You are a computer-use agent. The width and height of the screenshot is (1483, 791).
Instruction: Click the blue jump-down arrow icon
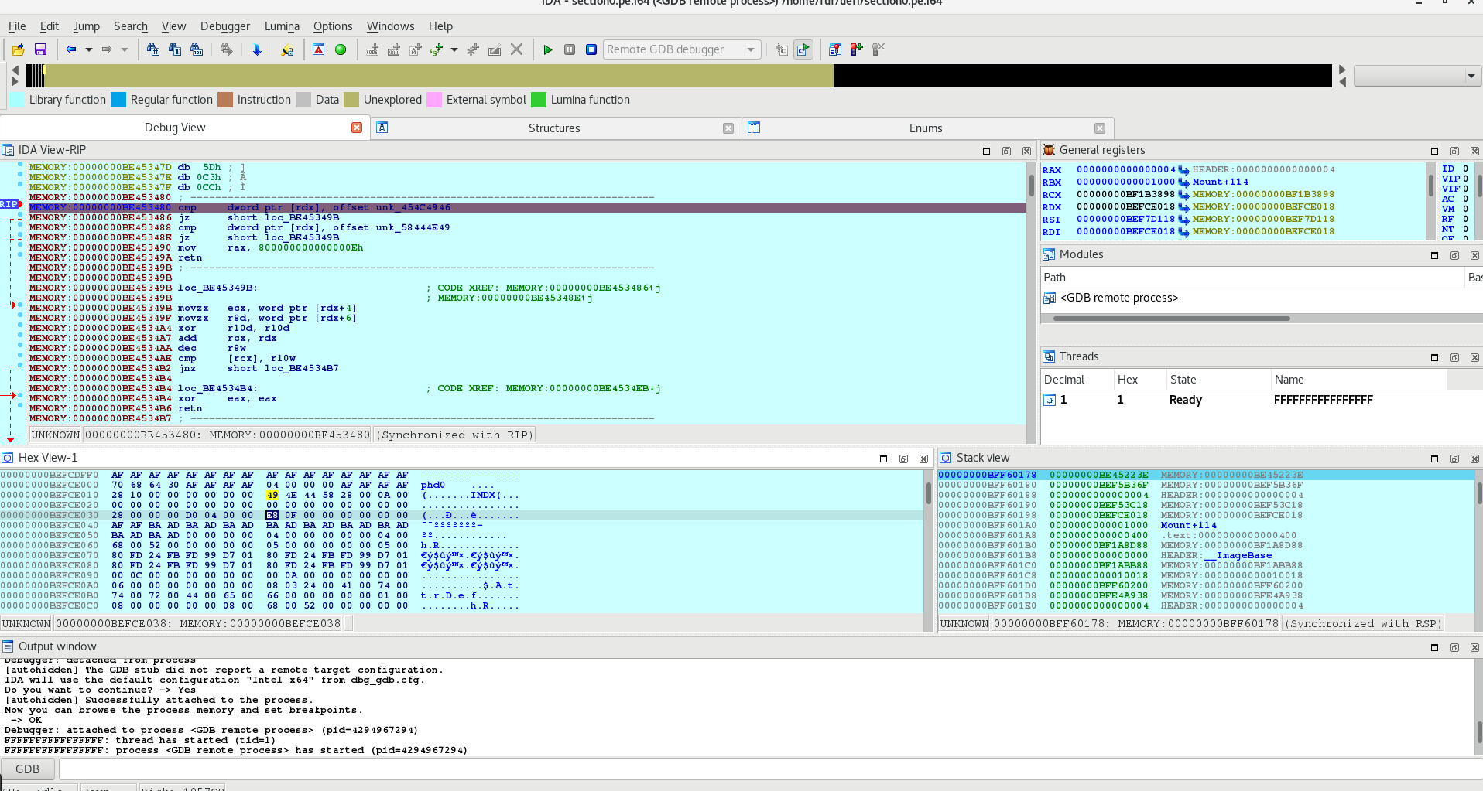pos(257,49)
